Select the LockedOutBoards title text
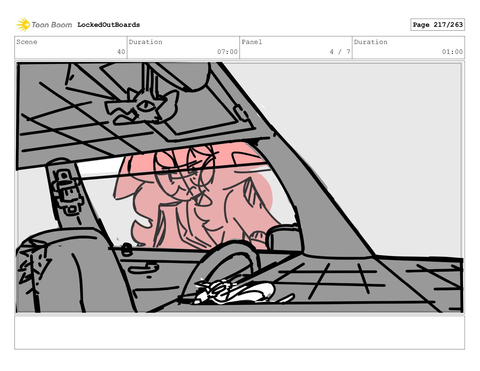 (x=109, y=25)
